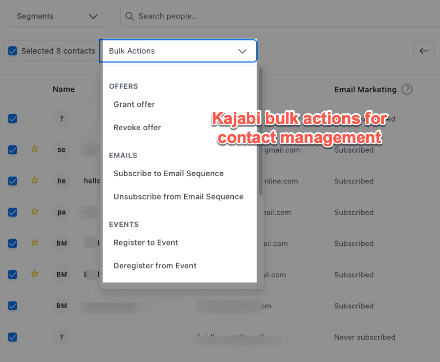The width and height of the screenshot is (440, 362).
Task: Toggle the star on the 'he' contact
Action: 35,180
